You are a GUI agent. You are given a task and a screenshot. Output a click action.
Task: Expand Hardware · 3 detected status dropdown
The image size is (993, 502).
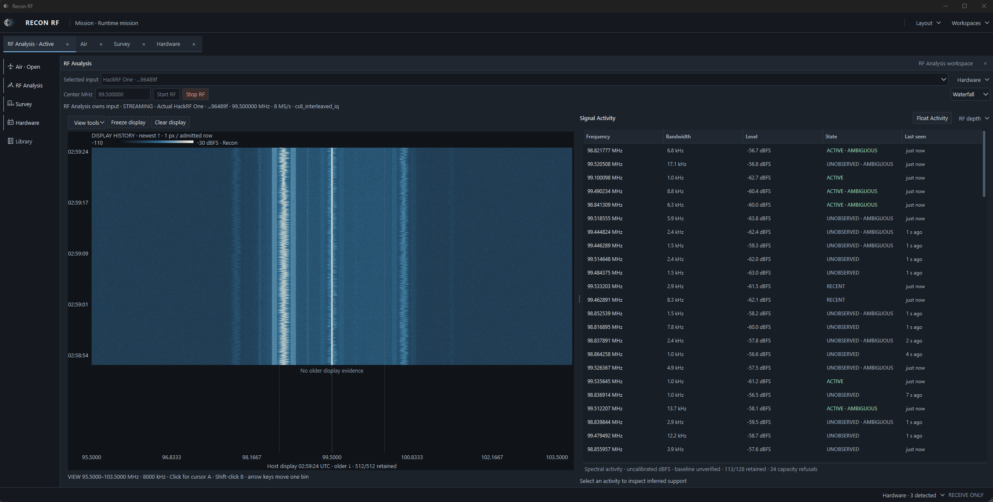point(913,495)
